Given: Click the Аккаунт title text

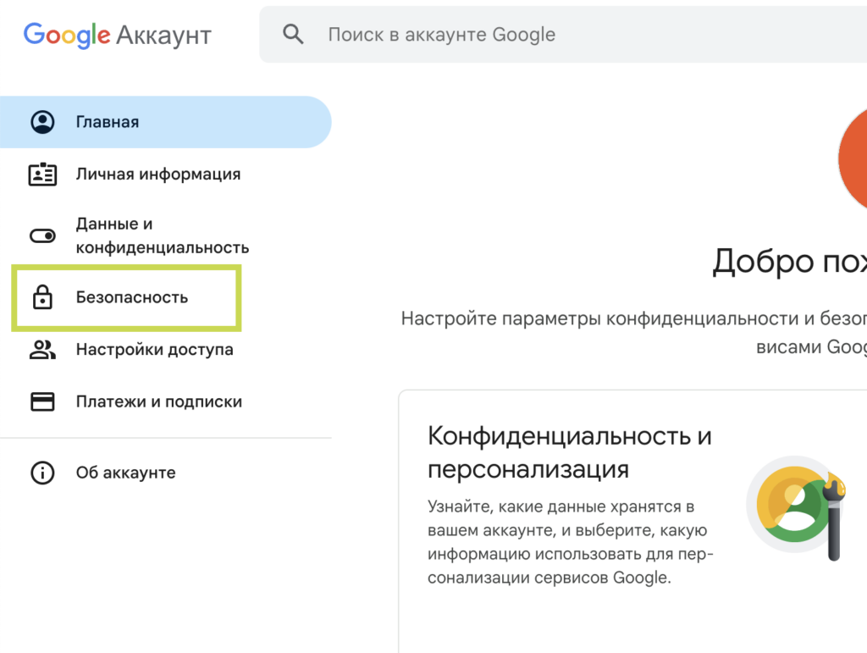Looking at the screenshot, I should tap(163, 36).
